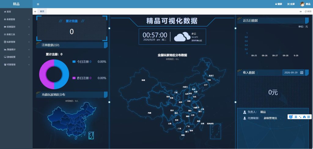Click the person icon beside 负责人
Image resolution: width=313 pixels, height=149 pixels.
(x=245, y=112)
